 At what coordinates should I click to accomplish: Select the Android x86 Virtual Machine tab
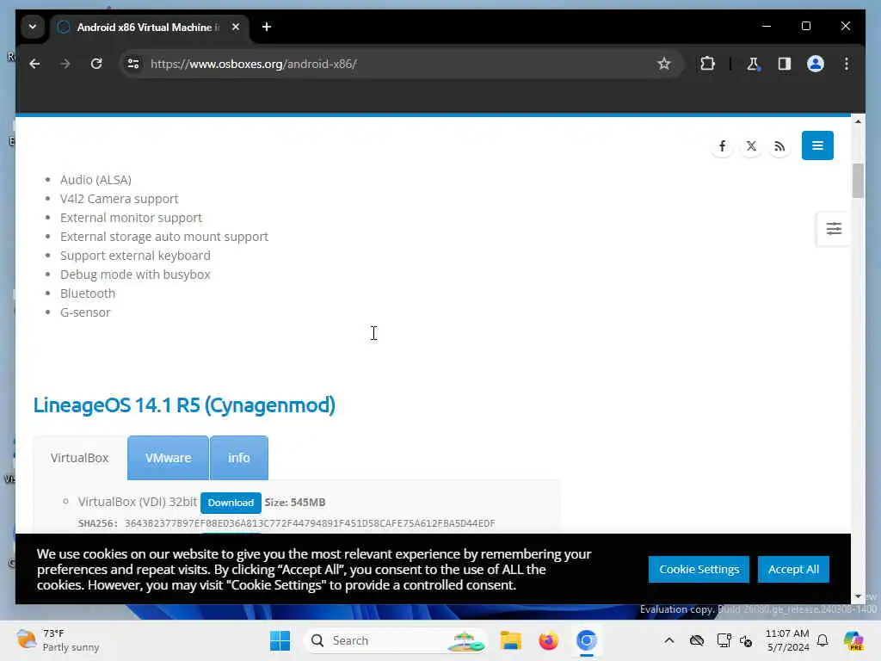pos(151,27)
